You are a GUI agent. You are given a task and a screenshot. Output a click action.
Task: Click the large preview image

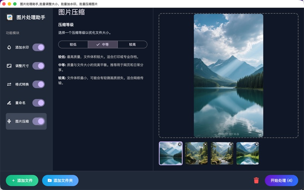[x=228, y=75]
